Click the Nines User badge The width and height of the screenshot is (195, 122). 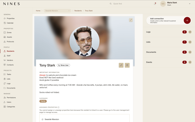pyautogui.click(x=63, y=65)
